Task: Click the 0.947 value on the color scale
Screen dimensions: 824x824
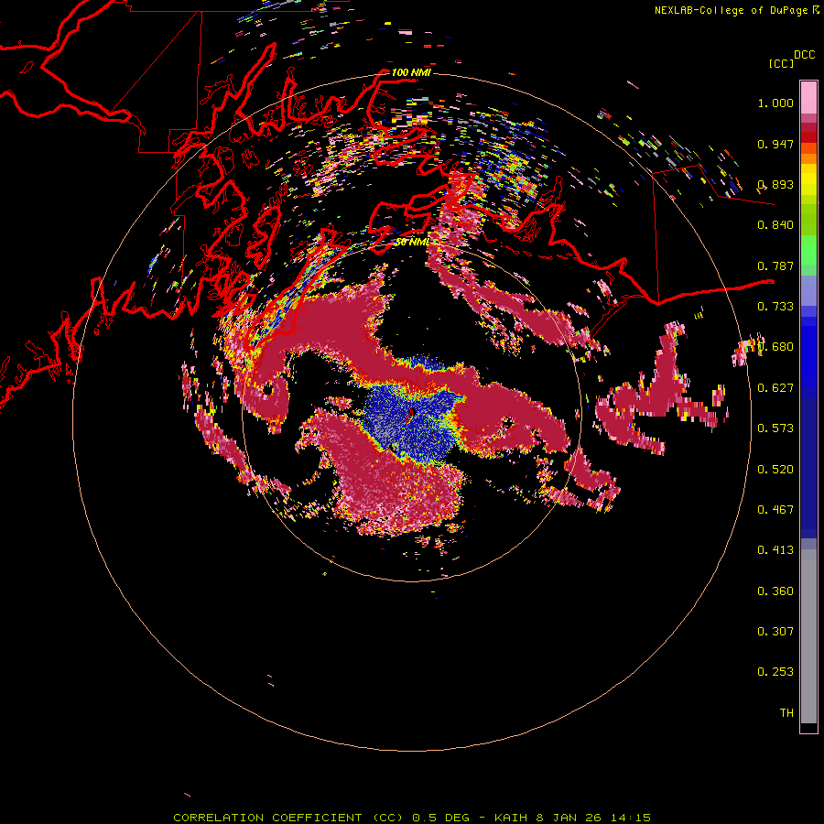Action: point(775,144)
